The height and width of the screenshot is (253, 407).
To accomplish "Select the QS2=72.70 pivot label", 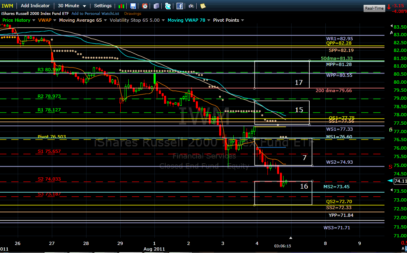I will (339, 202).
